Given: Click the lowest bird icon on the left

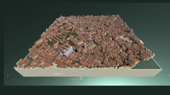Looking at the screenshot, I should (x=19, y=83).
